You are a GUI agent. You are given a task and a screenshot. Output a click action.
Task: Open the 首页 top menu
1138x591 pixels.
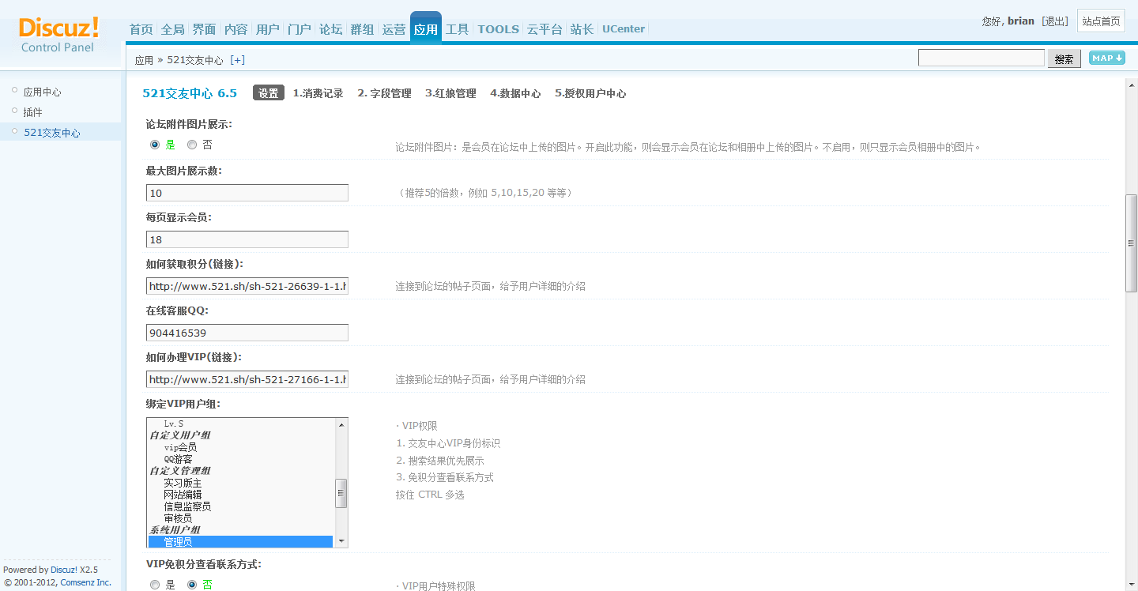(x=141, y=29)
